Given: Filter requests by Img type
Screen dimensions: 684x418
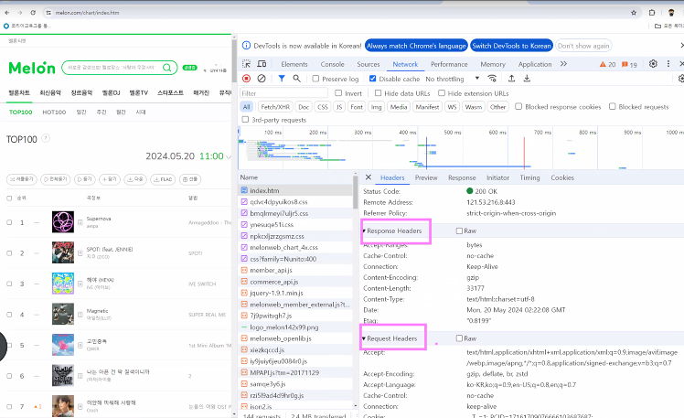Looking at the screenshot, I should 376,107.
